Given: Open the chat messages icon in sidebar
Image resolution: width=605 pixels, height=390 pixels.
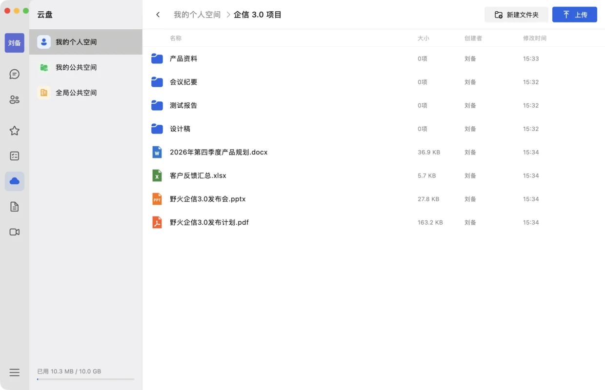Looking at the screenshot, I should pos(15,74).
